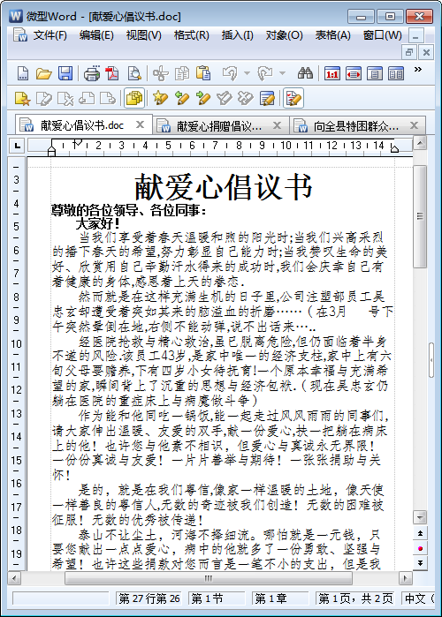This screenshot has height=617, width=442.
Task: Close the 献爱心捐赠倡议 tab
Action: (x=277, y=125)
